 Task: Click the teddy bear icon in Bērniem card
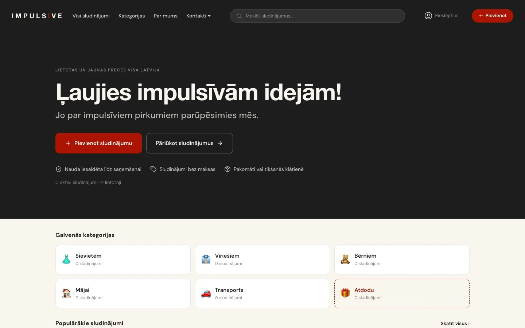[x=345, y=259]
